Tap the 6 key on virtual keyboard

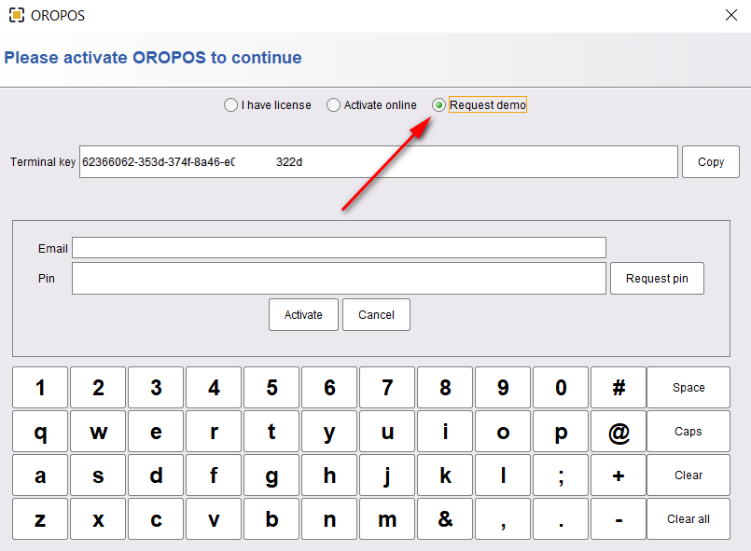pyautogui.click(x=329, y=387)
